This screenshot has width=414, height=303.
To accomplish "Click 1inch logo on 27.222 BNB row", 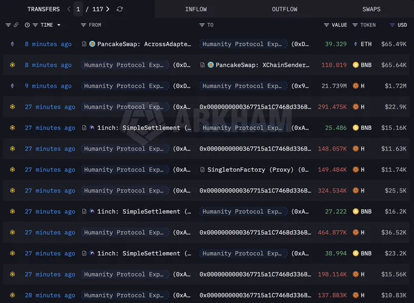I will tap(92, 211).
